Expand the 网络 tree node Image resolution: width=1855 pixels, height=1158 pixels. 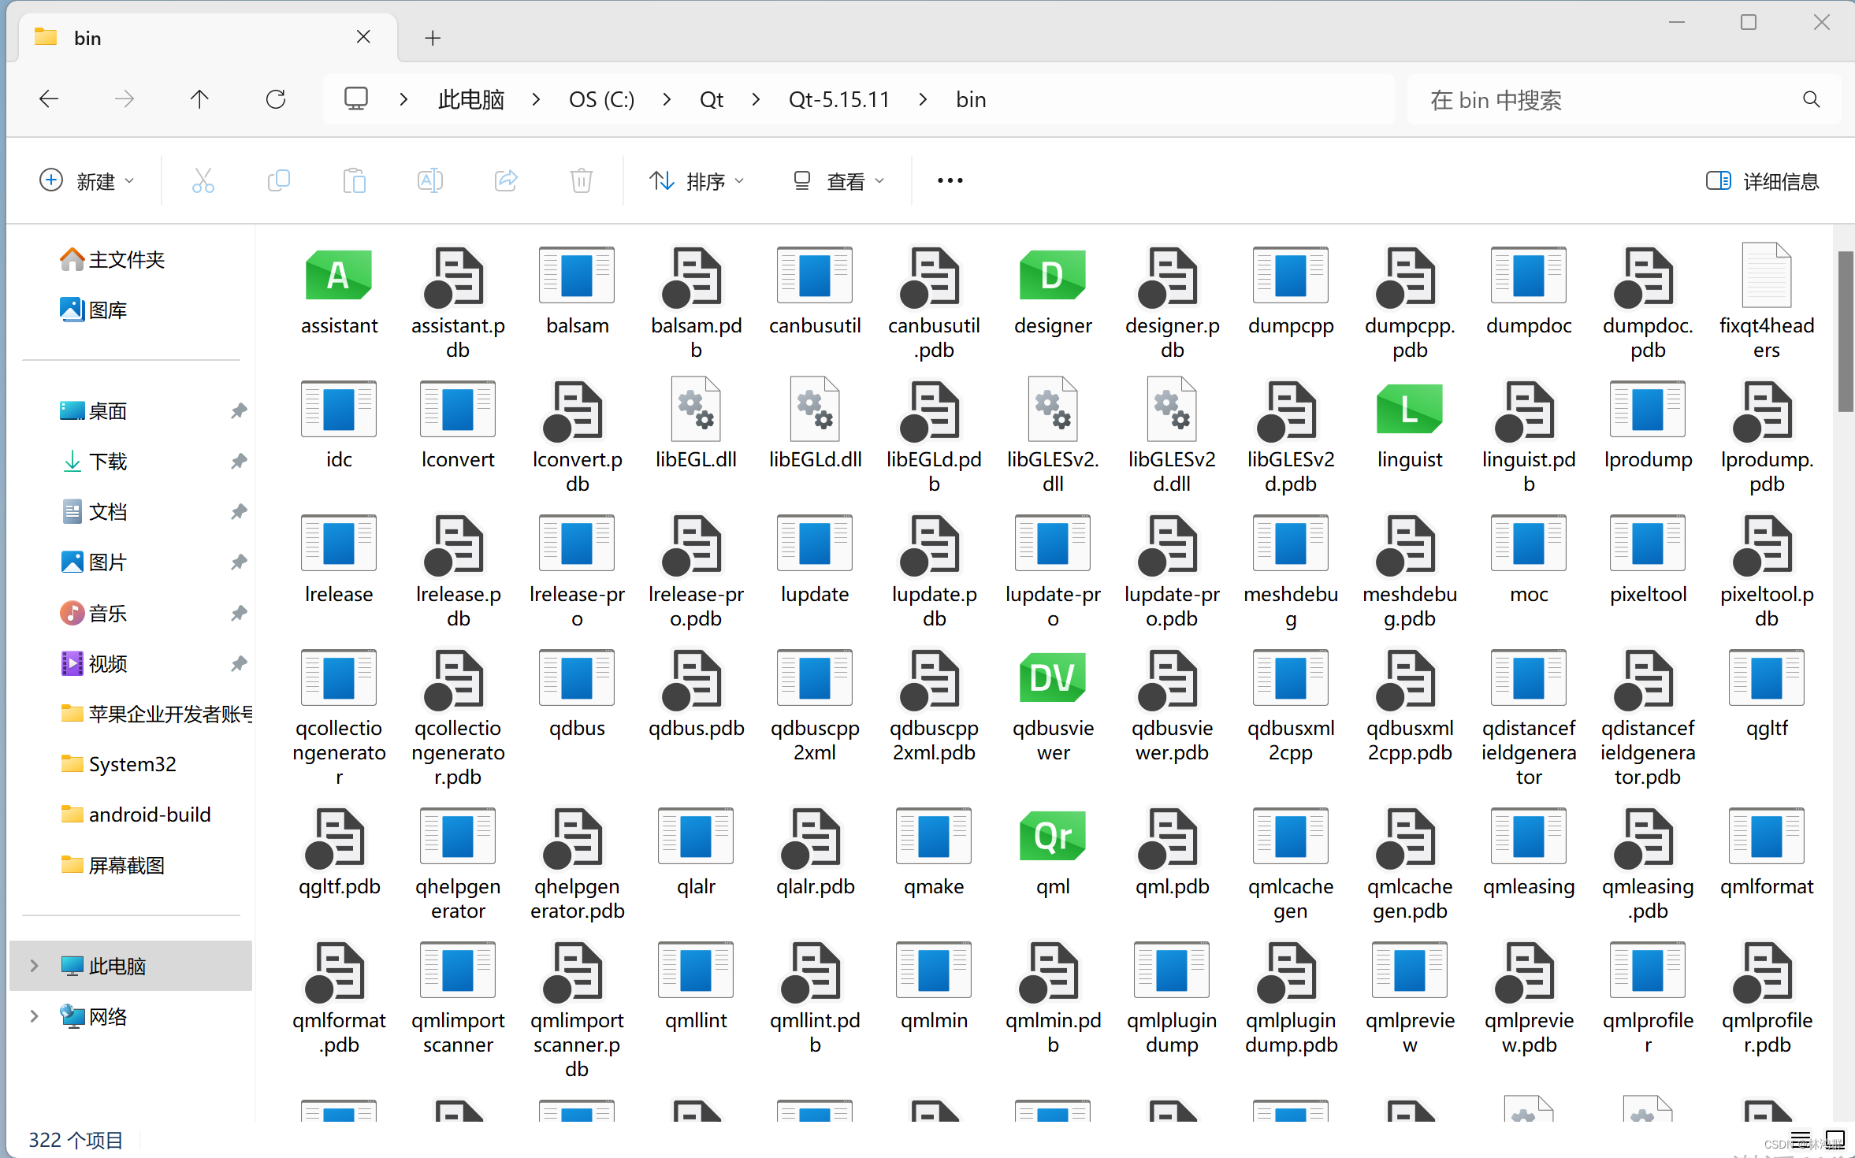point(34,1016)
